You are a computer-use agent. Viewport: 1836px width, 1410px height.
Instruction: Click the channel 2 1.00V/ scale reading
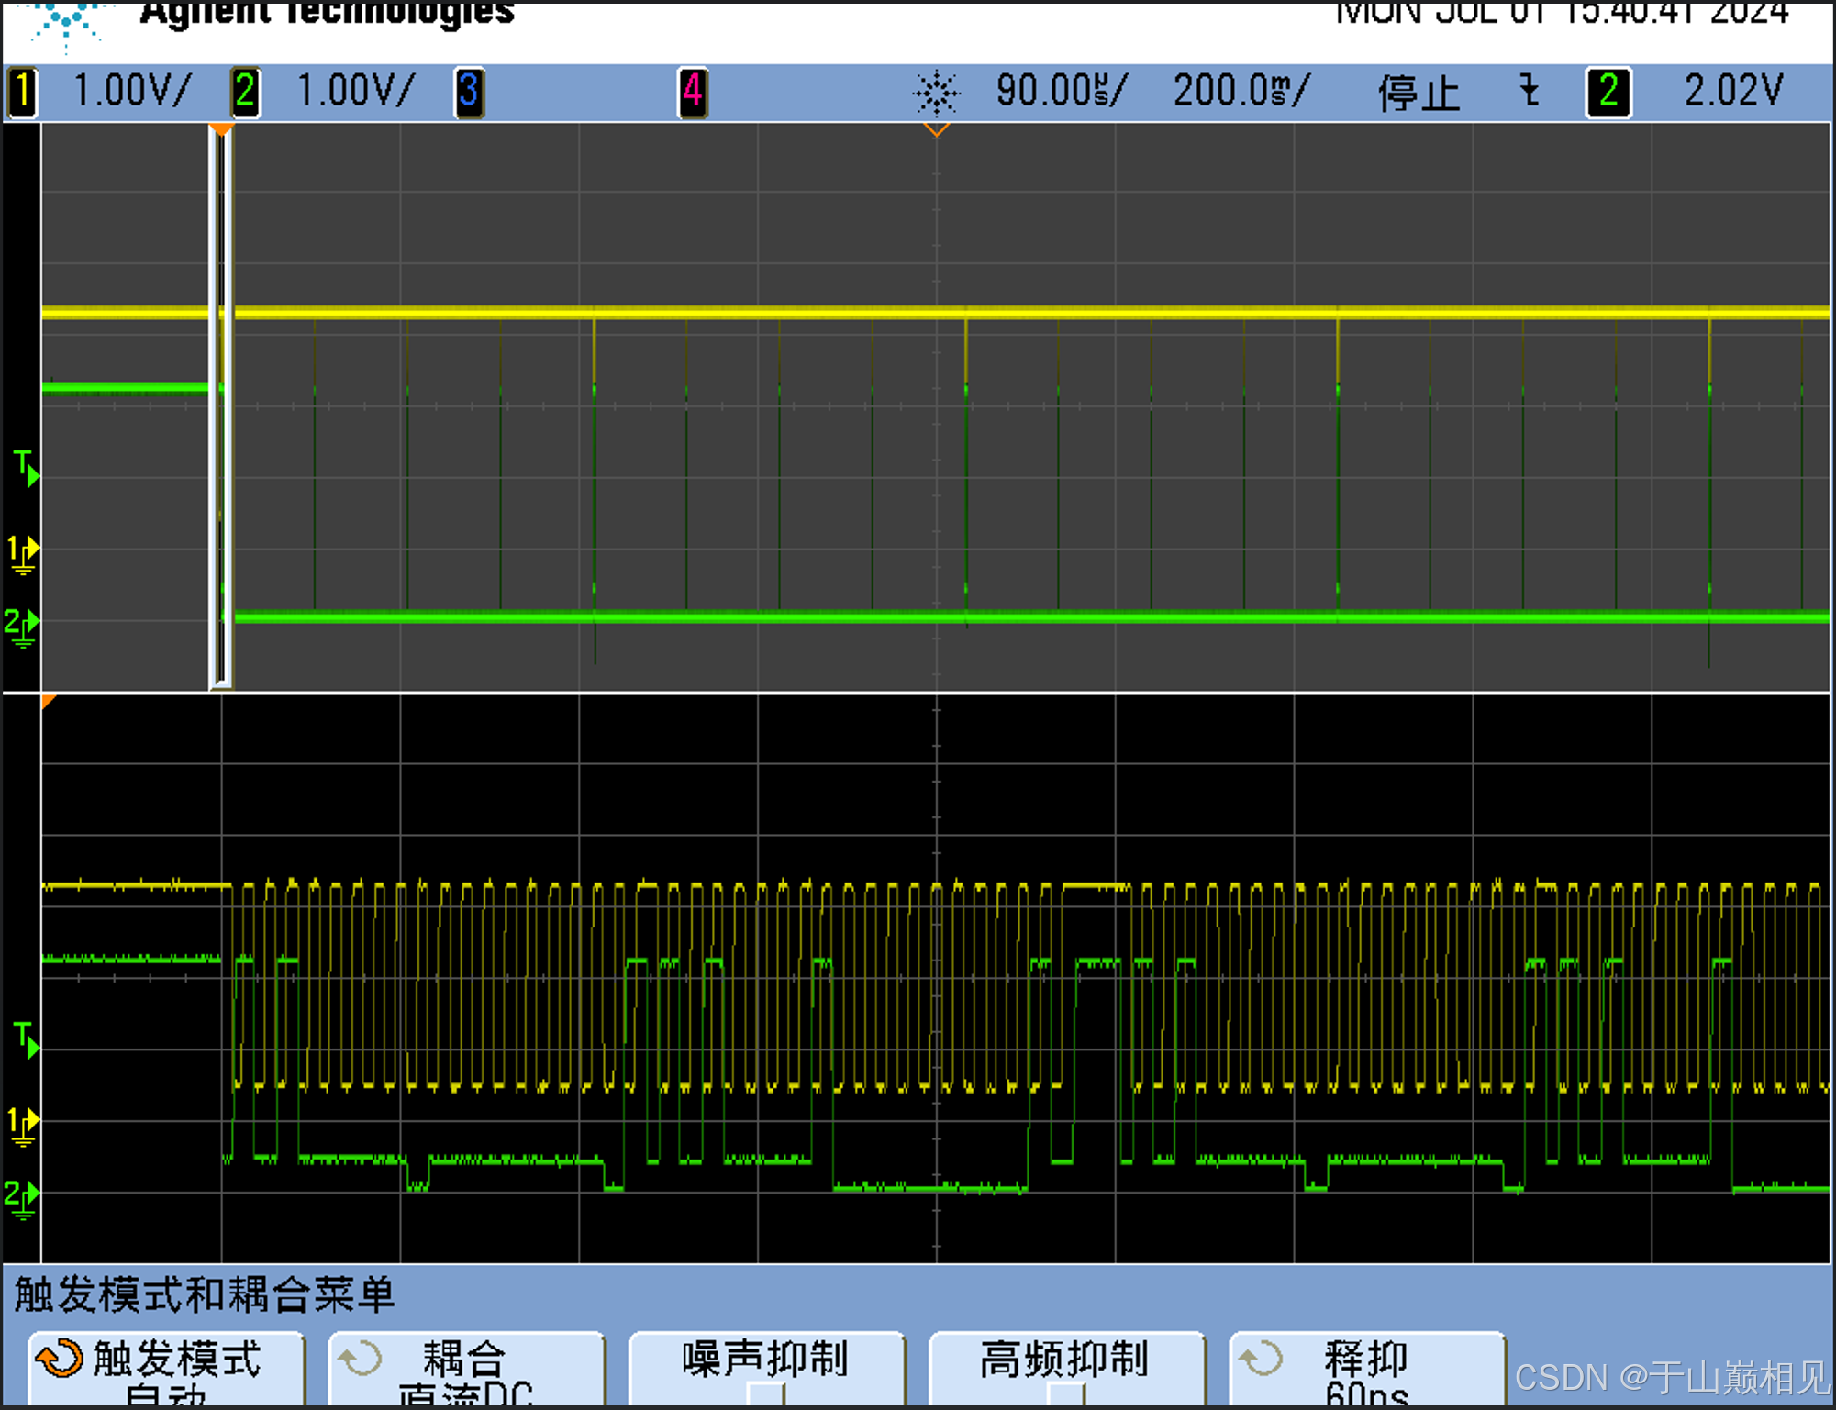(x=356, y=91)
